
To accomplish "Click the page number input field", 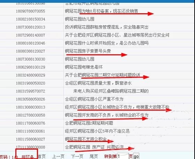I will tap(123, 156).
